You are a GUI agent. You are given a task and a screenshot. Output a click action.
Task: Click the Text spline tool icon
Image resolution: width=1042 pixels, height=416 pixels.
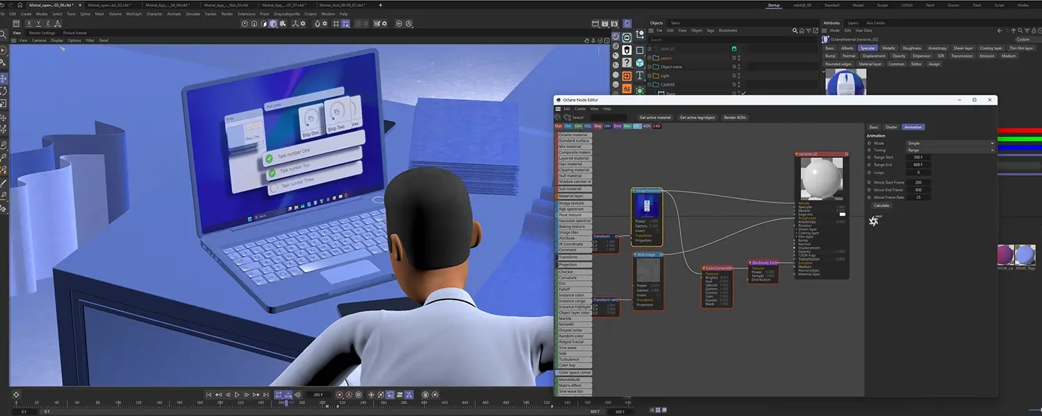coord(640,76)
